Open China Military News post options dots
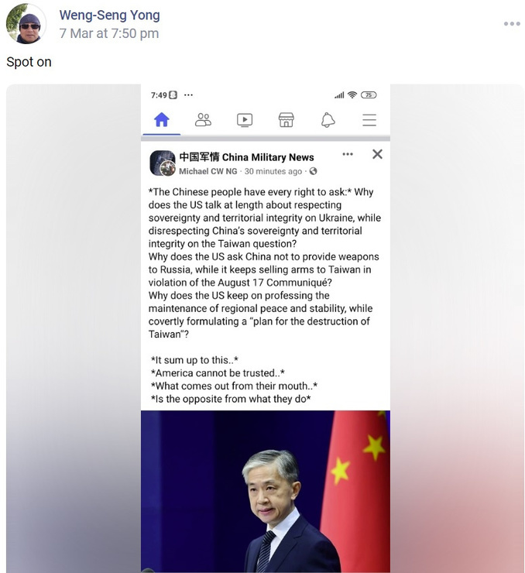525x573 pixels. pyautogui.click(x=348, y=154)
